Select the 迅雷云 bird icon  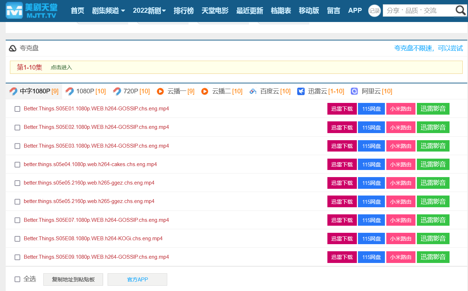(301, 91)
